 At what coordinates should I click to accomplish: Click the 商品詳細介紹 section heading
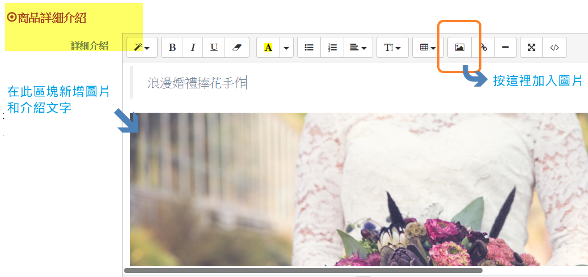47,18
